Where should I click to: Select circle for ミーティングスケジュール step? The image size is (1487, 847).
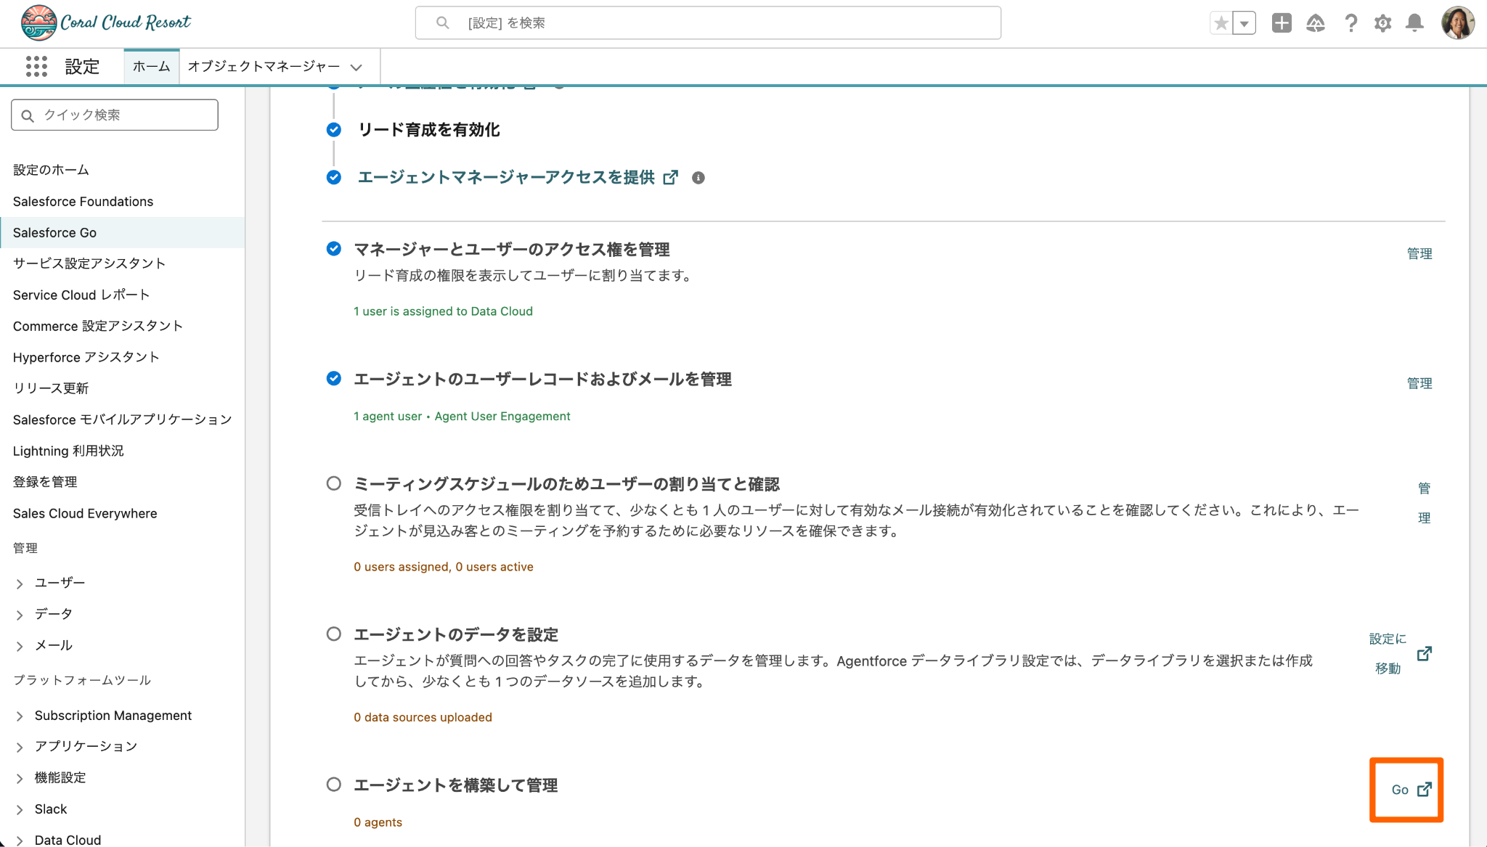[333, 483]
